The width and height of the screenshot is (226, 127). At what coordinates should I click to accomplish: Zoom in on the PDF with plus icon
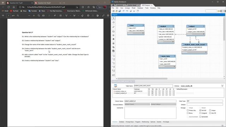34,16
